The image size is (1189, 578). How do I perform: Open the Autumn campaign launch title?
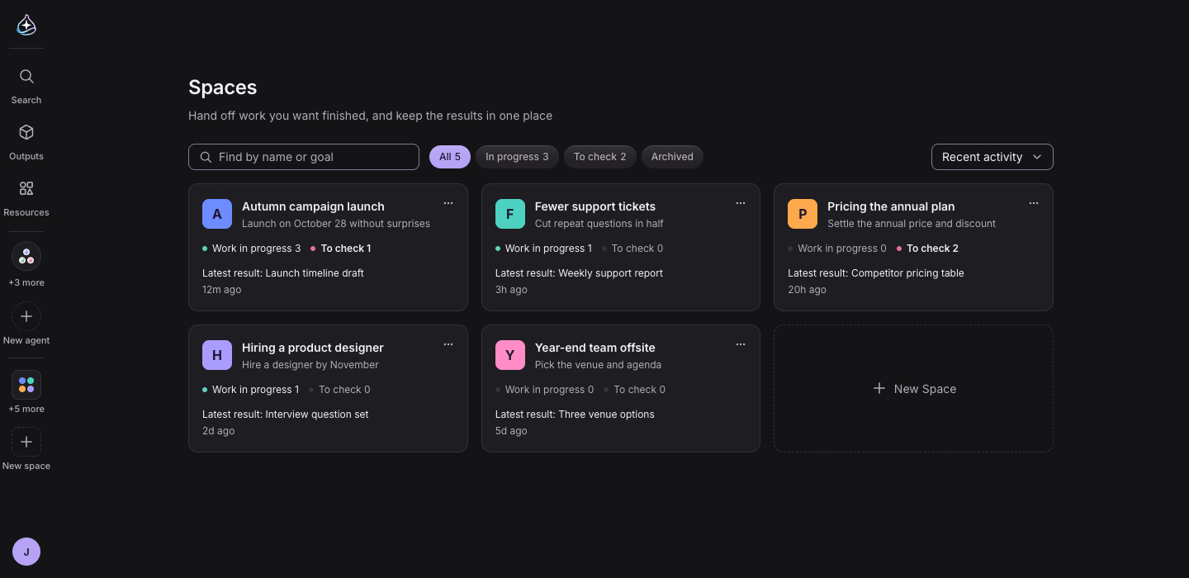313,206
